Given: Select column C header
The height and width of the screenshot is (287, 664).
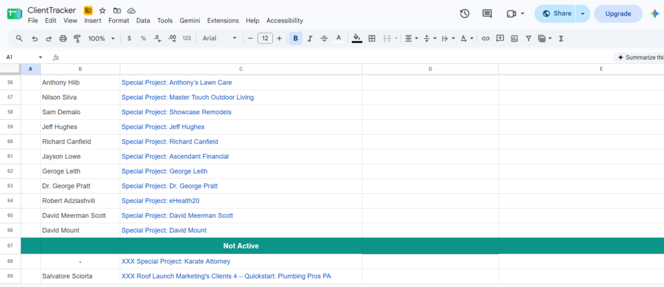Looking at the screenshot, I should click(241, 69).
